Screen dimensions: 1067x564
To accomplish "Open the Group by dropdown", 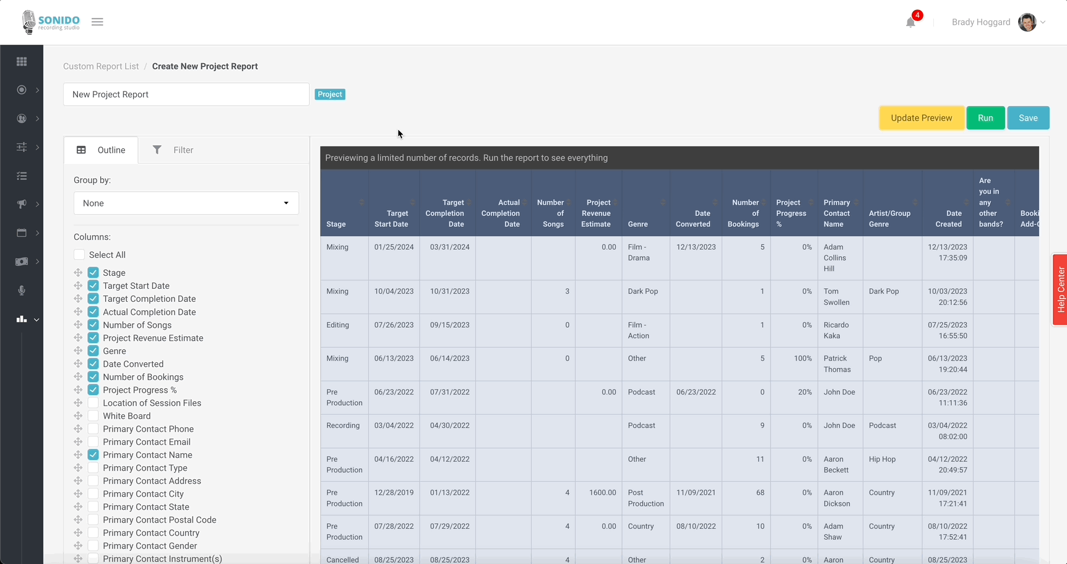I will [186, 203].
